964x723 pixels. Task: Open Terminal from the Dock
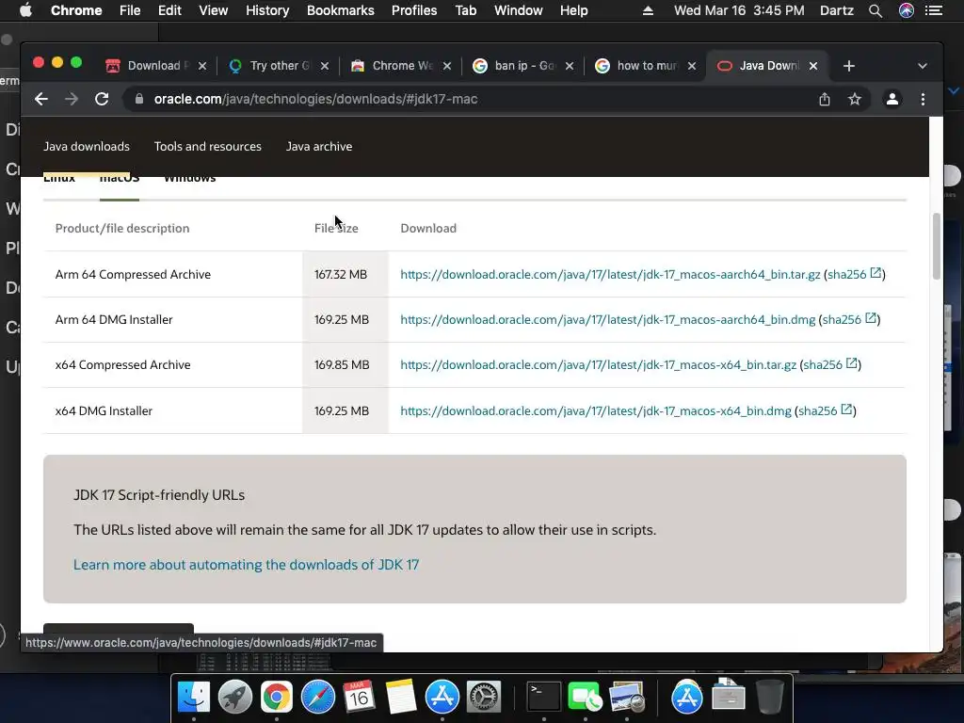click(543, 698)
